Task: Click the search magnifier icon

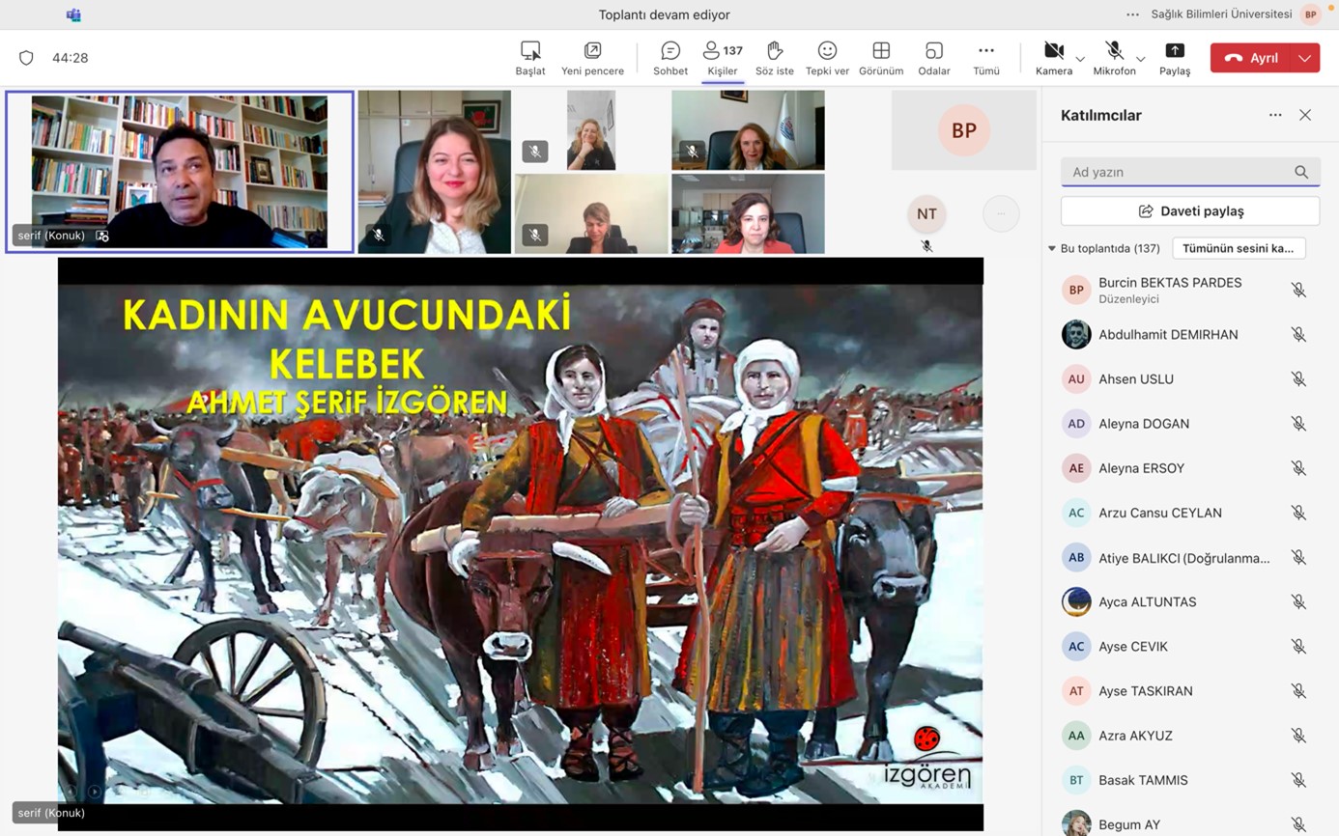Action: (x=1301, y=172)
